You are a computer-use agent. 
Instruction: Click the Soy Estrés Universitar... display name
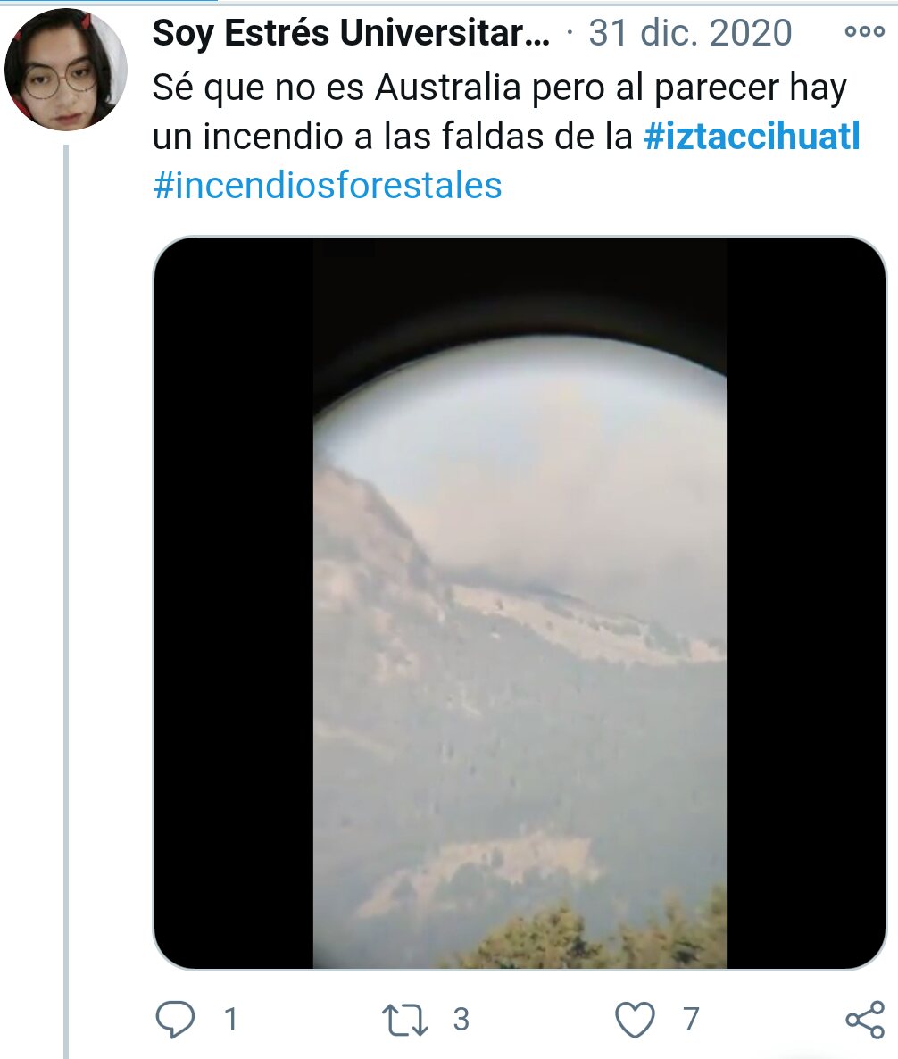(351, 32)
